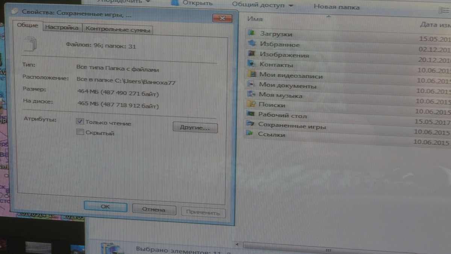This screenshot has width=451, height=254.
Task: Click the Изображения folder icon
Action: click(252, 53)
